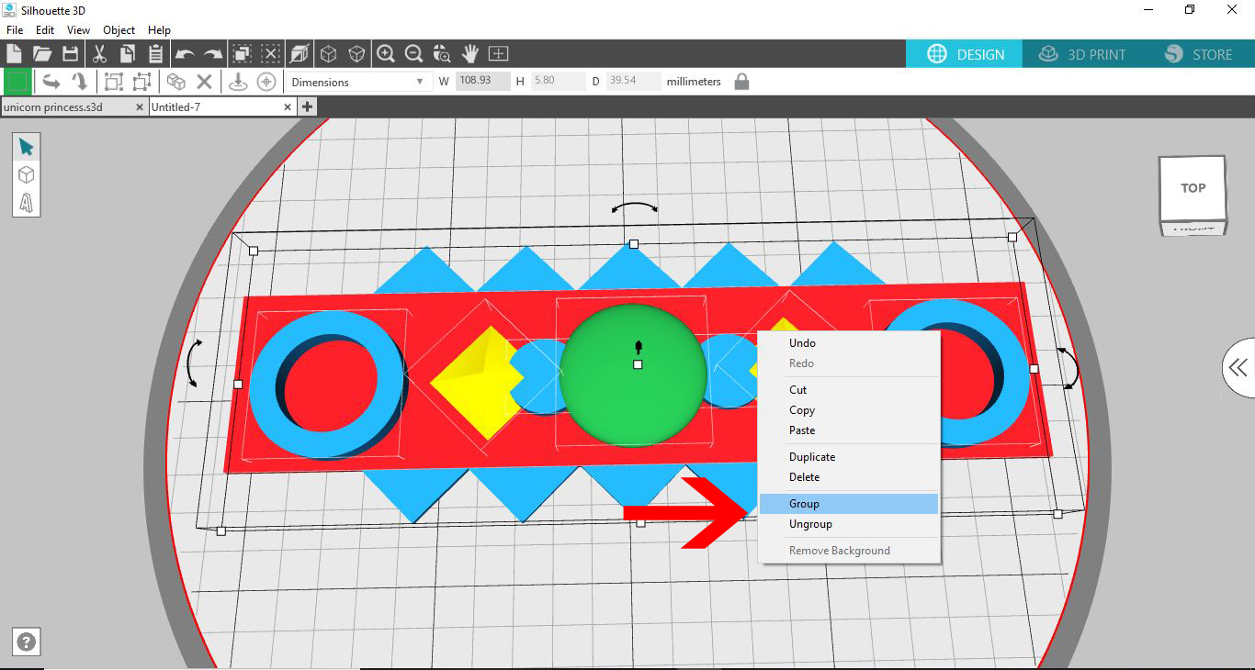
Task: Fit view to window icon
Action: coord(498,53)
